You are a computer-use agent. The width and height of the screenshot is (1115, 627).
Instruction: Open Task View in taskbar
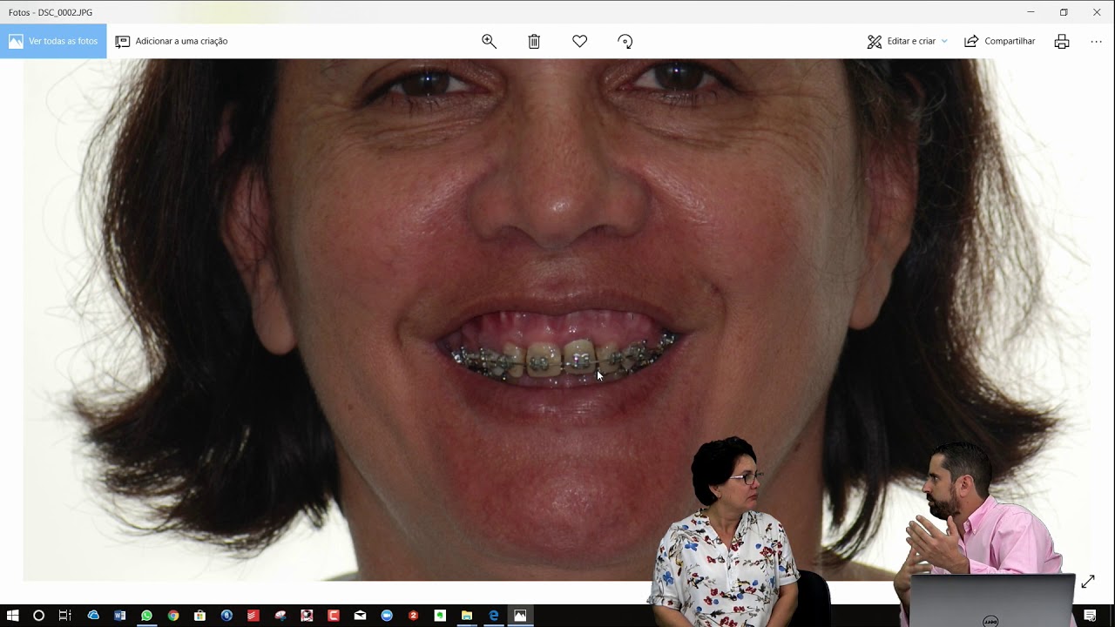click(64, 616)
